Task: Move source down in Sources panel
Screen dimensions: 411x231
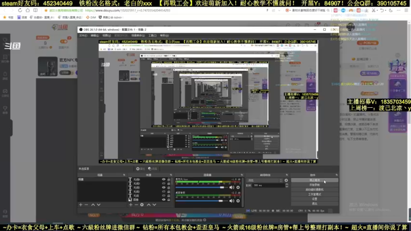Action: coord(155,205)
